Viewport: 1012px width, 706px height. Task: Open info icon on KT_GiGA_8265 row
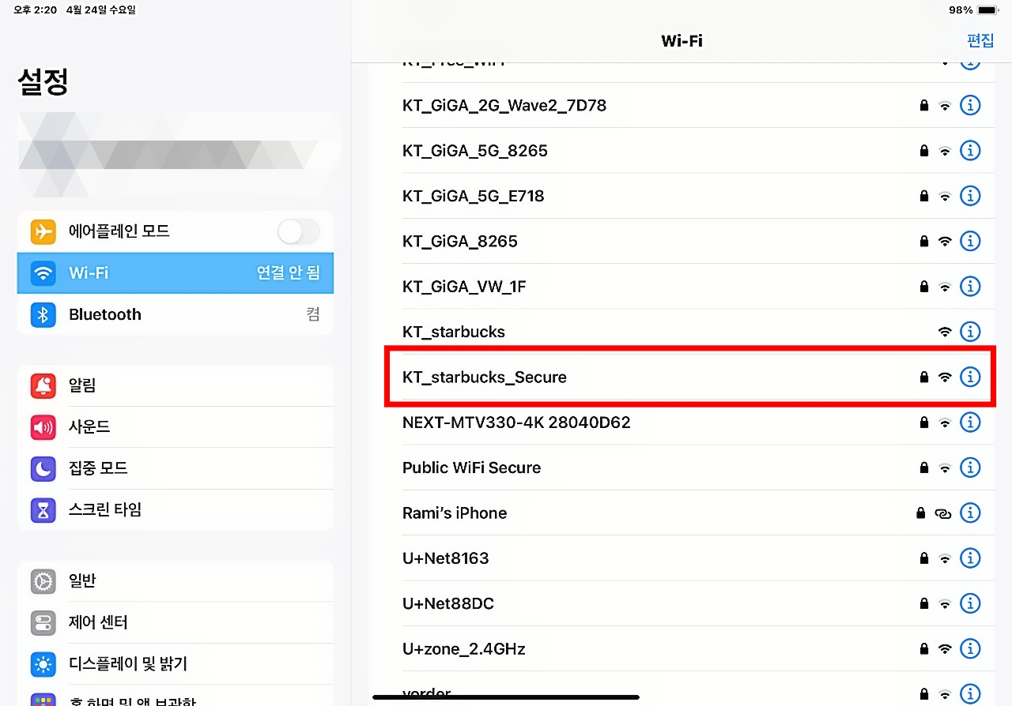tap(970, 241)
